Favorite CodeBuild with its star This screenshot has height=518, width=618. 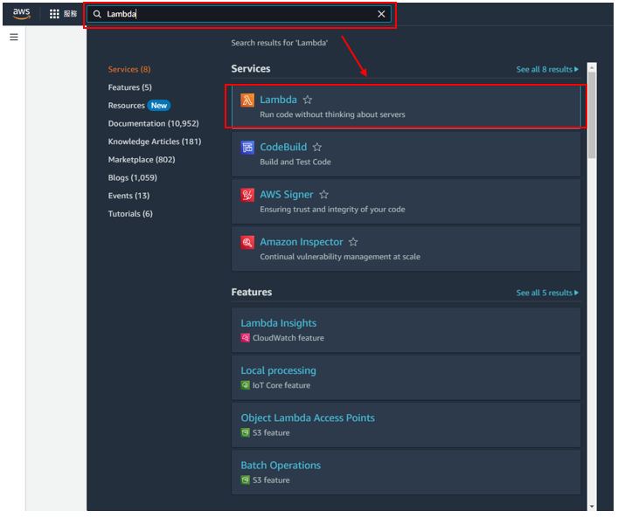pos(317,148)
